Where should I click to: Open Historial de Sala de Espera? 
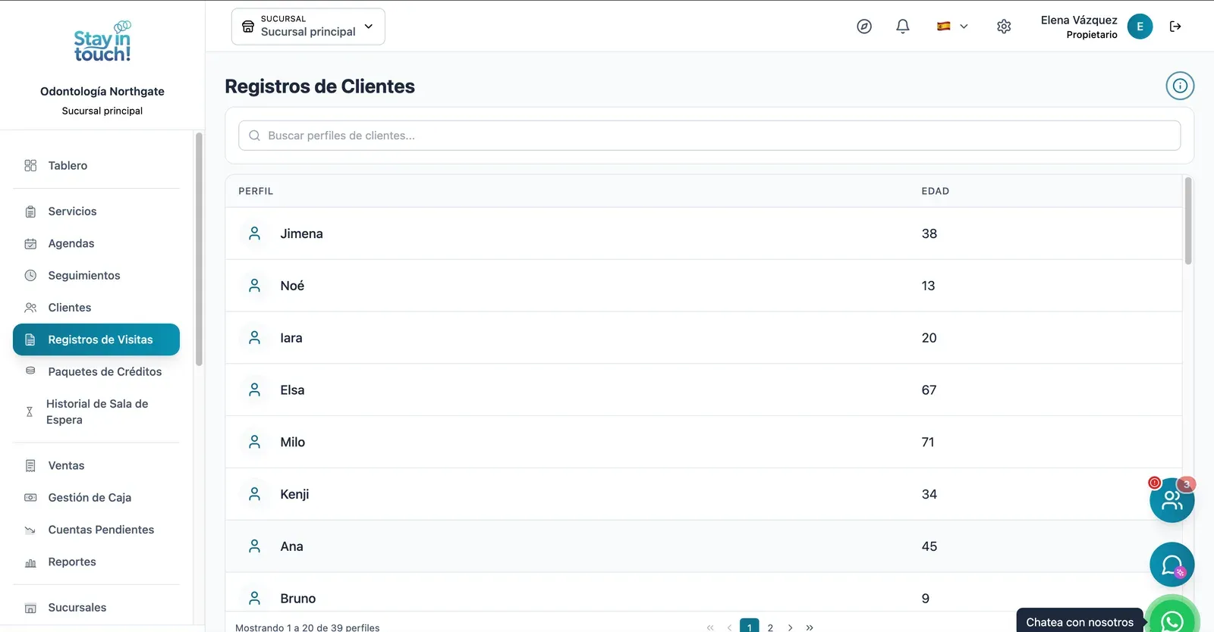pos(96,411)
